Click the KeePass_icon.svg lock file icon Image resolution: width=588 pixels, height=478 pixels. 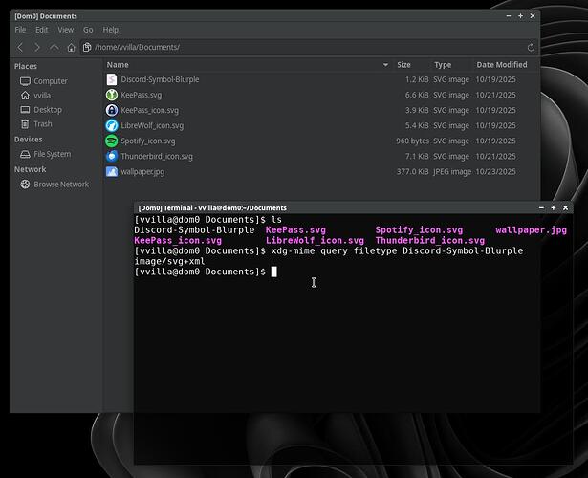[111, 110]
